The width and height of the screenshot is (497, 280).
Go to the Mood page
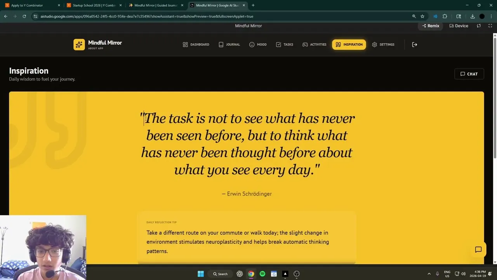tap(258, 44)
